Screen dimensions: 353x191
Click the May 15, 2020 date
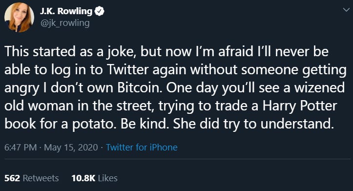coord(71,148)
